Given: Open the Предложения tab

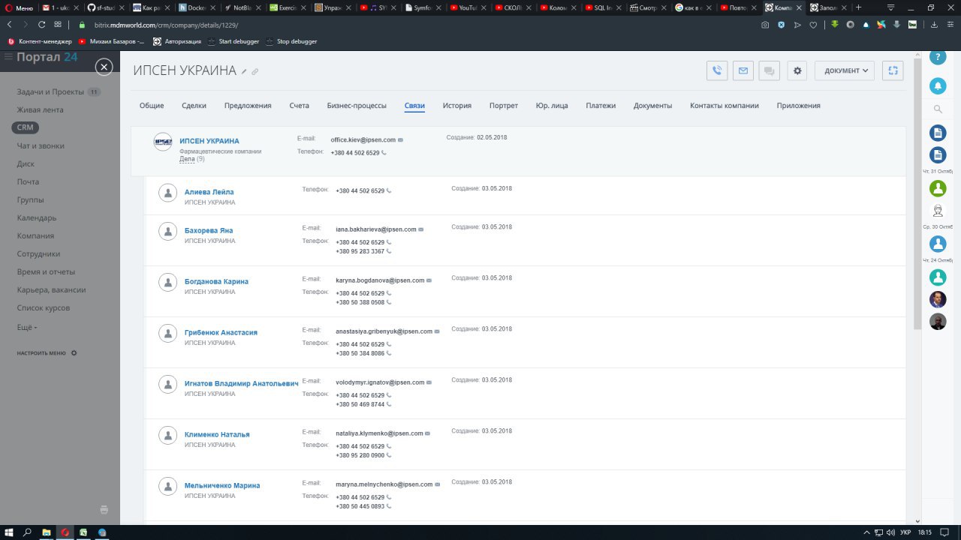Looking at the screenshot, I should click(x=248, y=106).
